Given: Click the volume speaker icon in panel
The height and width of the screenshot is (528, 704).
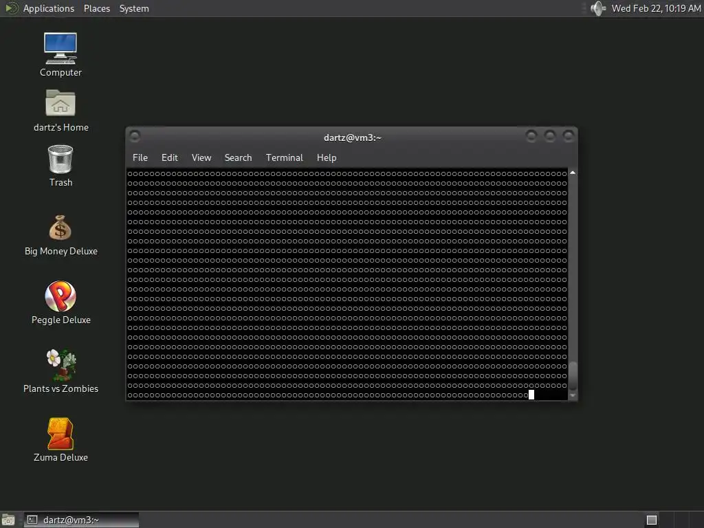Looking at the screenshot, I should tap(598, 8).
